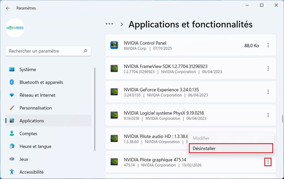The height and width of the screenshot is (179, 284).
Task: Click NVIDIA Control Panel app icon
Action: point(114,45)
